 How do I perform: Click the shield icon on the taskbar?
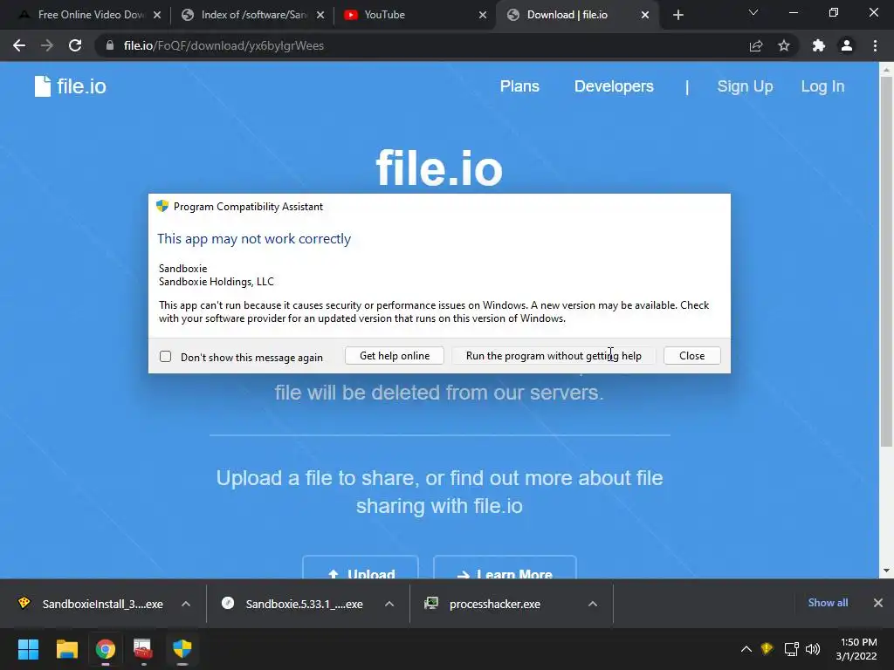pyautogui.click(x=182, y=649)
